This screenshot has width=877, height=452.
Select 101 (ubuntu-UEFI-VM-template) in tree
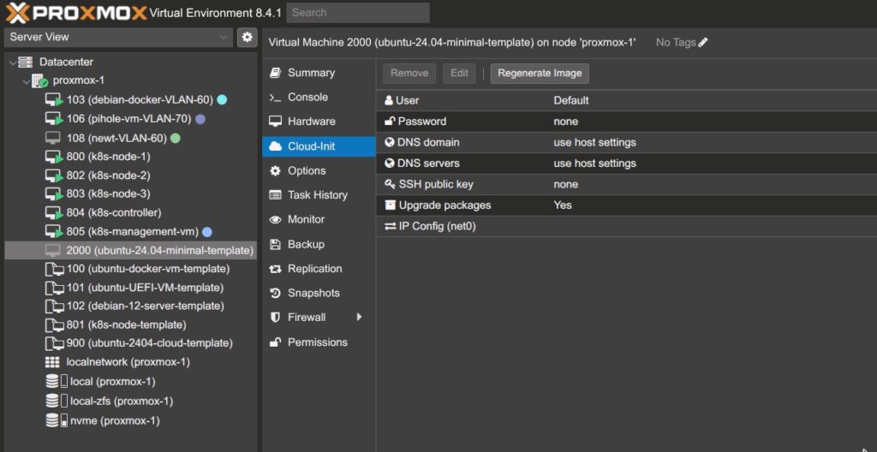click(131, 288)
